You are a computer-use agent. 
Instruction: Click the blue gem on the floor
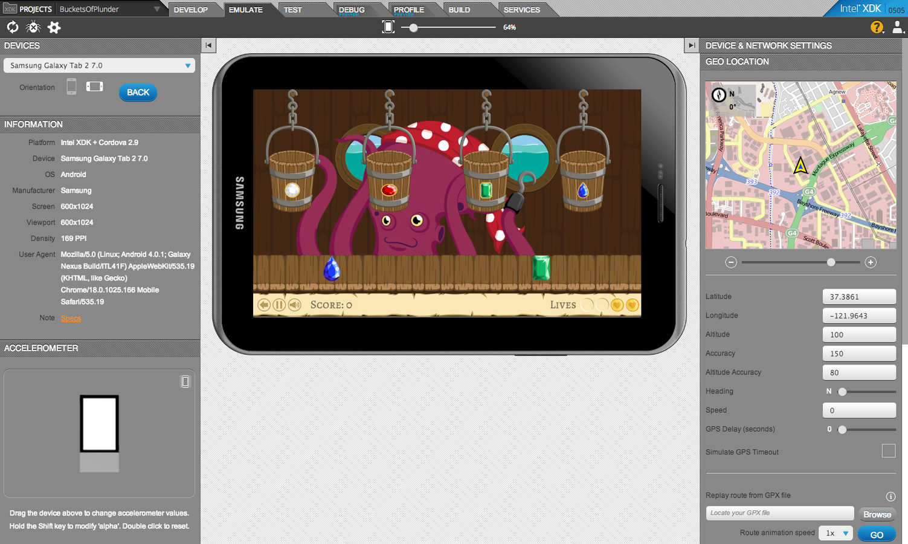(x=332, y=269)
